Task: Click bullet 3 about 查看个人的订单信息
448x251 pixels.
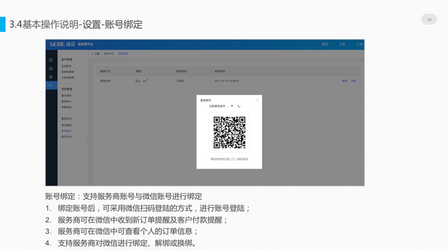Action: (x=121, y=231)
